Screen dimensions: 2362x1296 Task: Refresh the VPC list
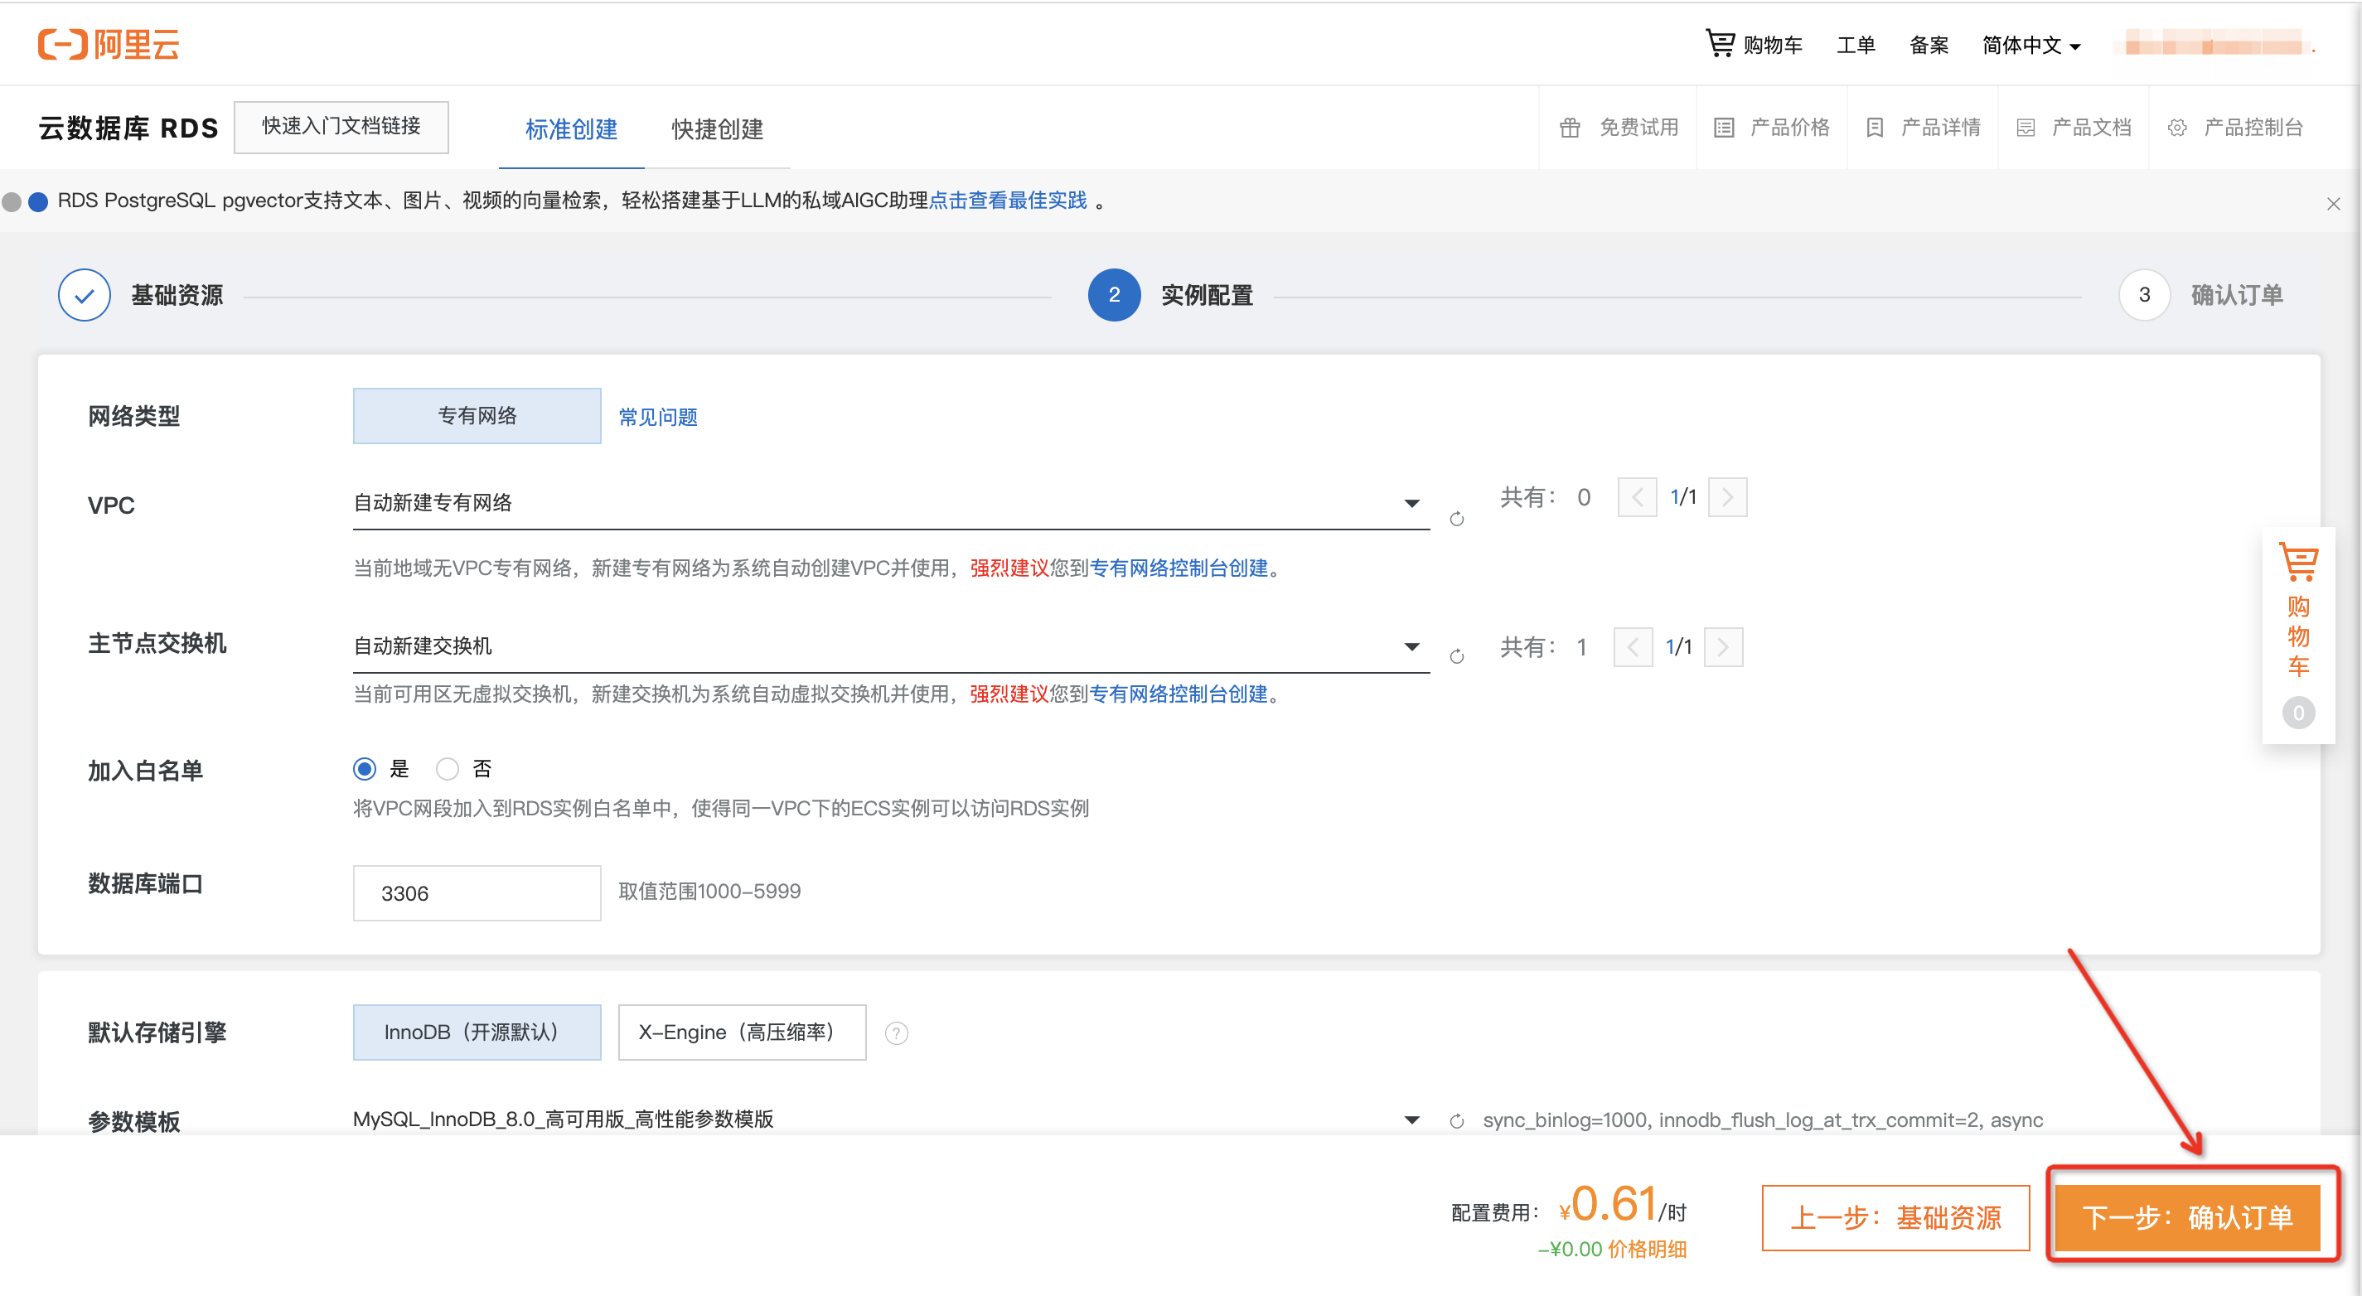[x=1456, y=519]
